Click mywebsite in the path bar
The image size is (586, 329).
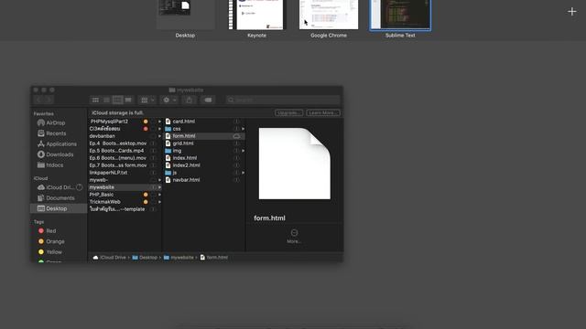179,258
